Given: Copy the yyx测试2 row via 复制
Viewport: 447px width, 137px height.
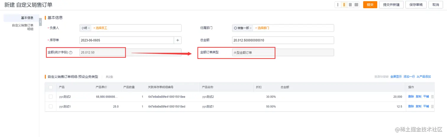Looking at the screenshot, I should (x=418, y=97).
